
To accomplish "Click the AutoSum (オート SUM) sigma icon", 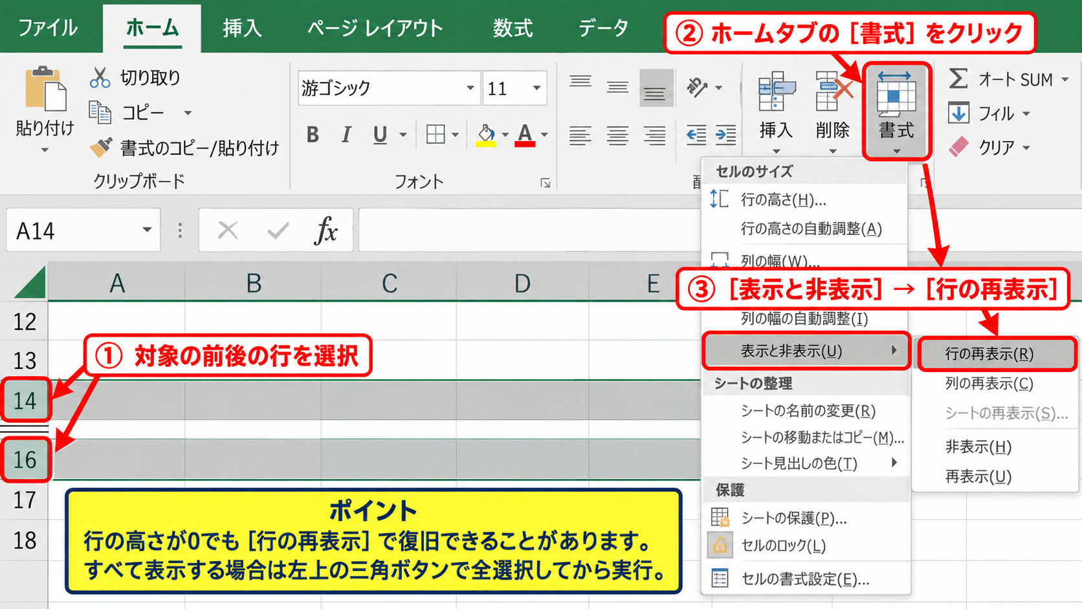I will 958,79.
